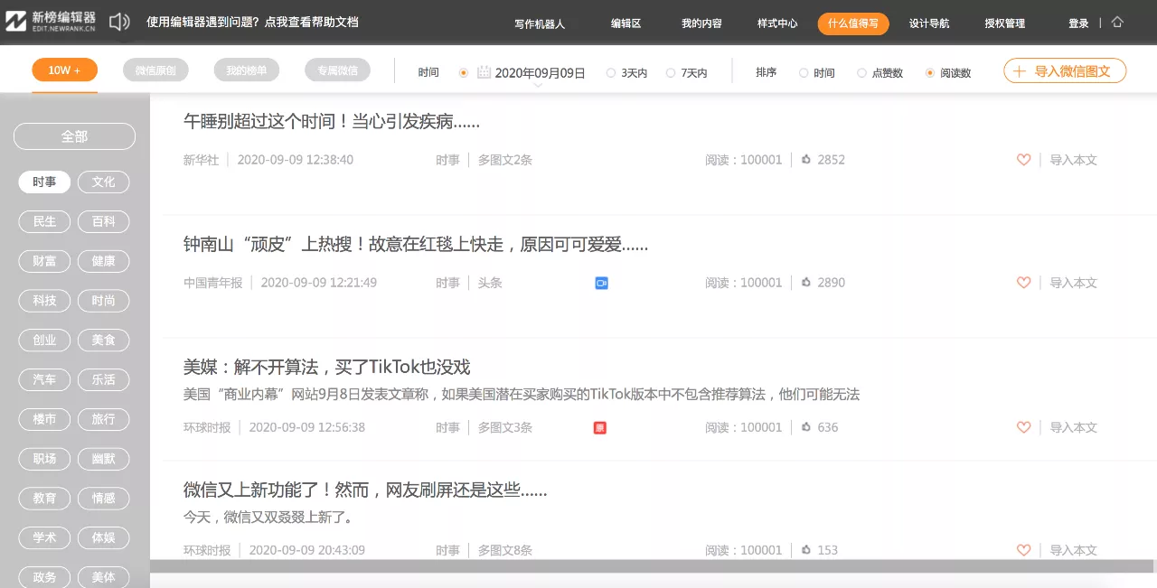This screenshot has height=588, width=1157.
Task: Select the 时尚 category
Action: coord(104,301)
